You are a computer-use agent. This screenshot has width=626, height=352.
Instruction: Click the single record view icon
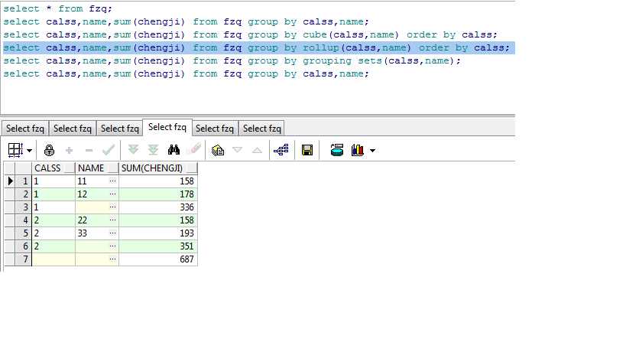click(x=337, y=150)
